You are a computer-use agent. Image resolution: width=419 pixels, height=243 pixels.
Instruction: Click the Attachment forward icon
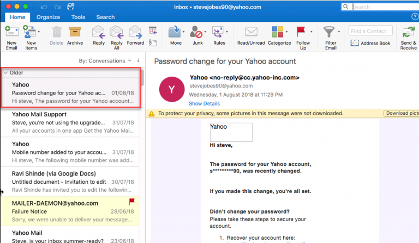(x=153, y=42)
